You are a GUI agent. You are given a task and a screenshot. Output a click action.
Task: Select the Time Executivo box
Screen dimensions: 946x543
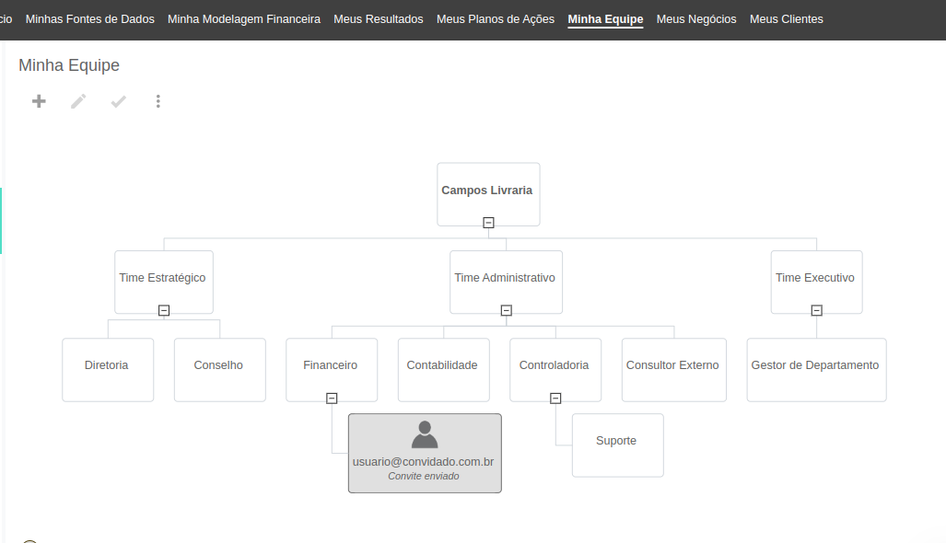[816, 282]
